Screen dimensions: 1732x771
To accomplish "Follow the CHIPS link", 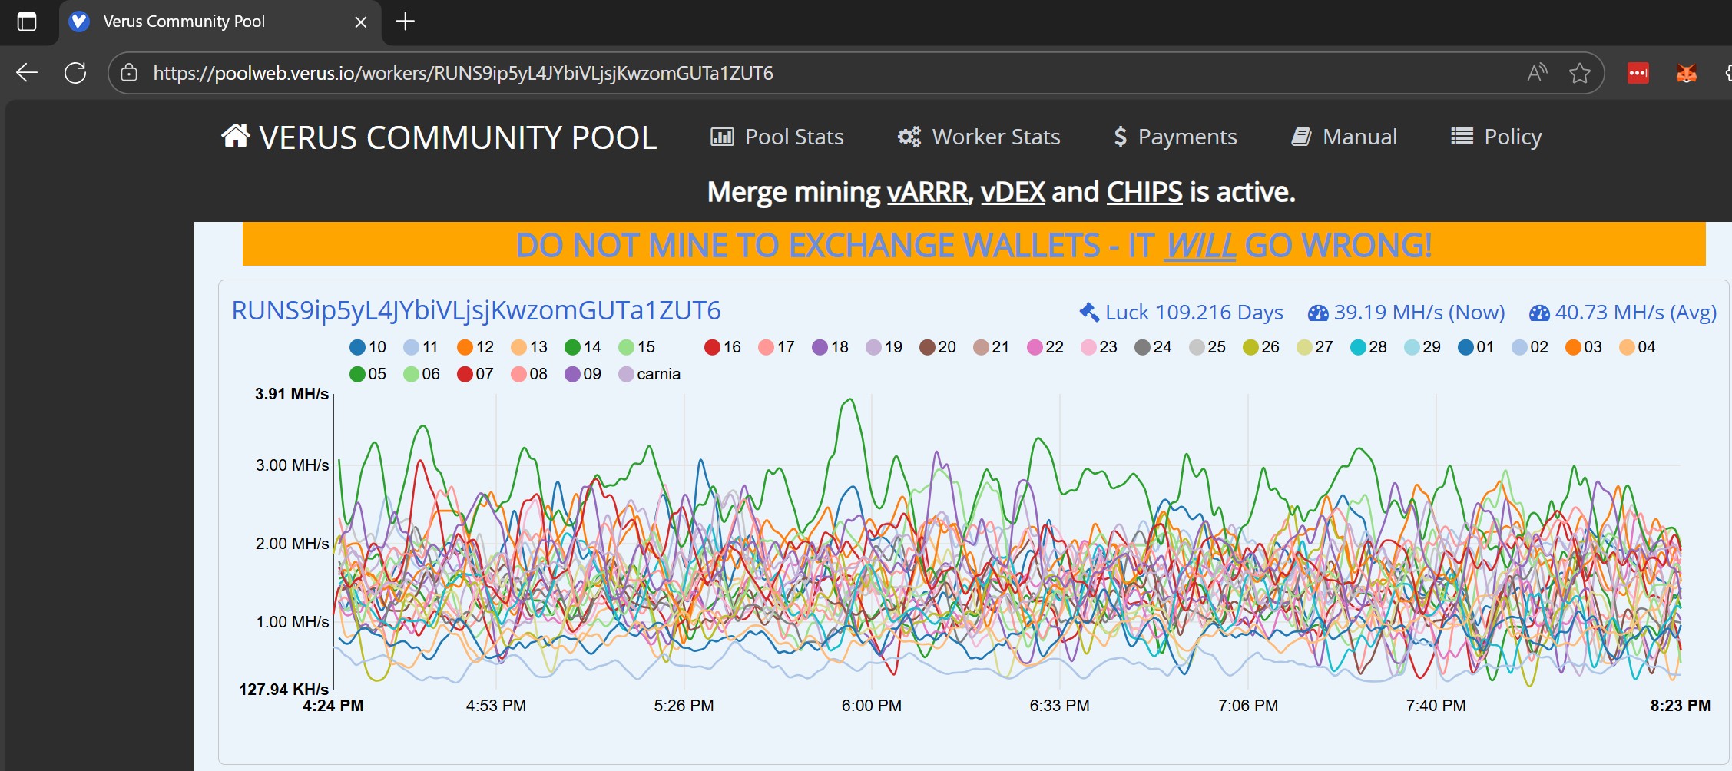I will [1144, 192].
